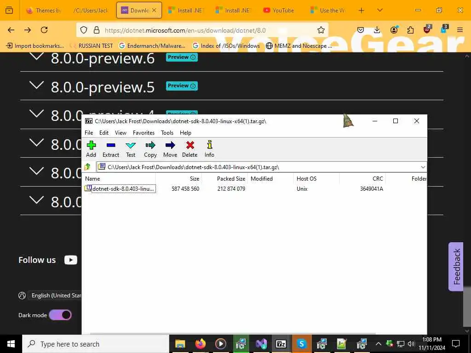Viewport: 471px width, 353px height.
Task: Click the Add icon in 7-Zip toolbar
Action: pos(91,146)
